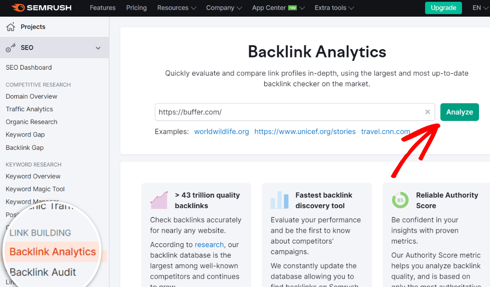490x287 pixels.
Task: Expand the Resources dropdown
Action: pos(176,7)
